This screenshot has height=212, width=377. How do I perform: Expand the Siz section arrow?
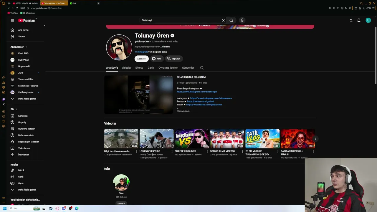16,109
